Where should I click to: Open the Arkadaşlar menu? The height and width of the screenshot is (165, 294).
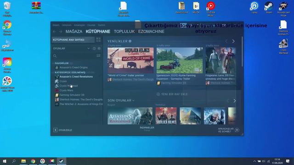click(x=79, y=25)
